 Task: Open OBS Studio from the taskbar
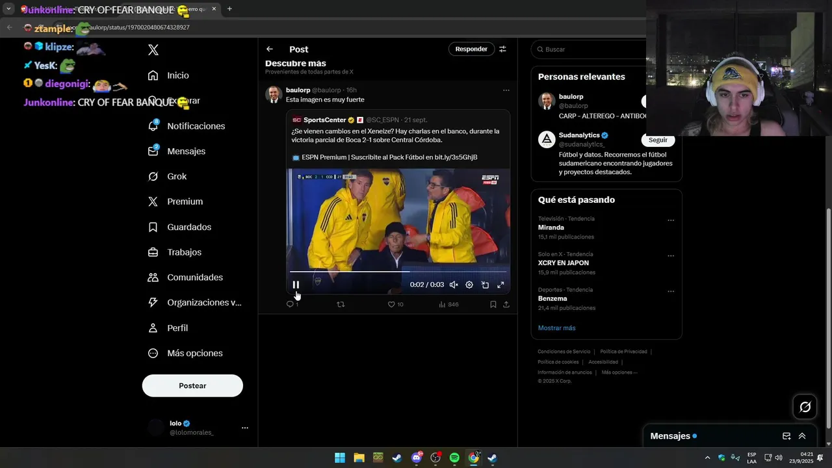click(435, 458)
